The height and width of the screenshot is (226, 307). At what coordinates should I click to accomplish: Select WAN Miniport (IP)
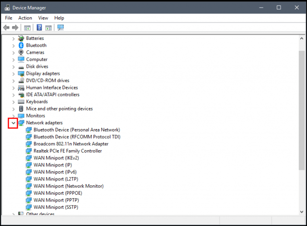coord(53,165)
